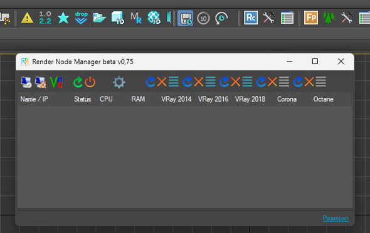Click orange X above VRay 2018
The width and height of the screenshot is (370, 233).
[236, 82]
